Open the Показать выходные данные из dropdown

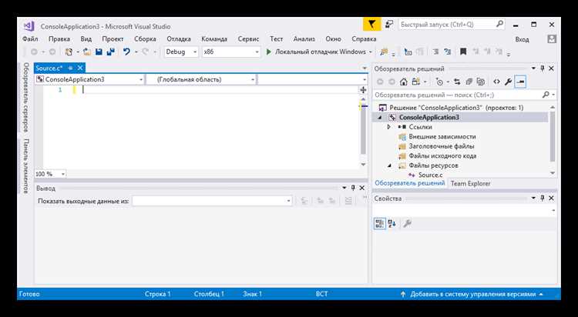(213, 201)
